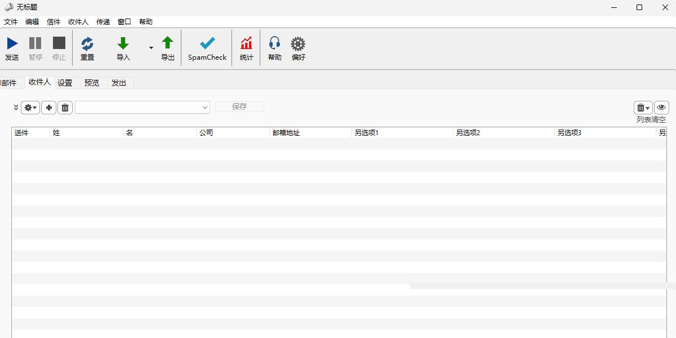Switch to the 预览 tab

(x=92, y=83)
